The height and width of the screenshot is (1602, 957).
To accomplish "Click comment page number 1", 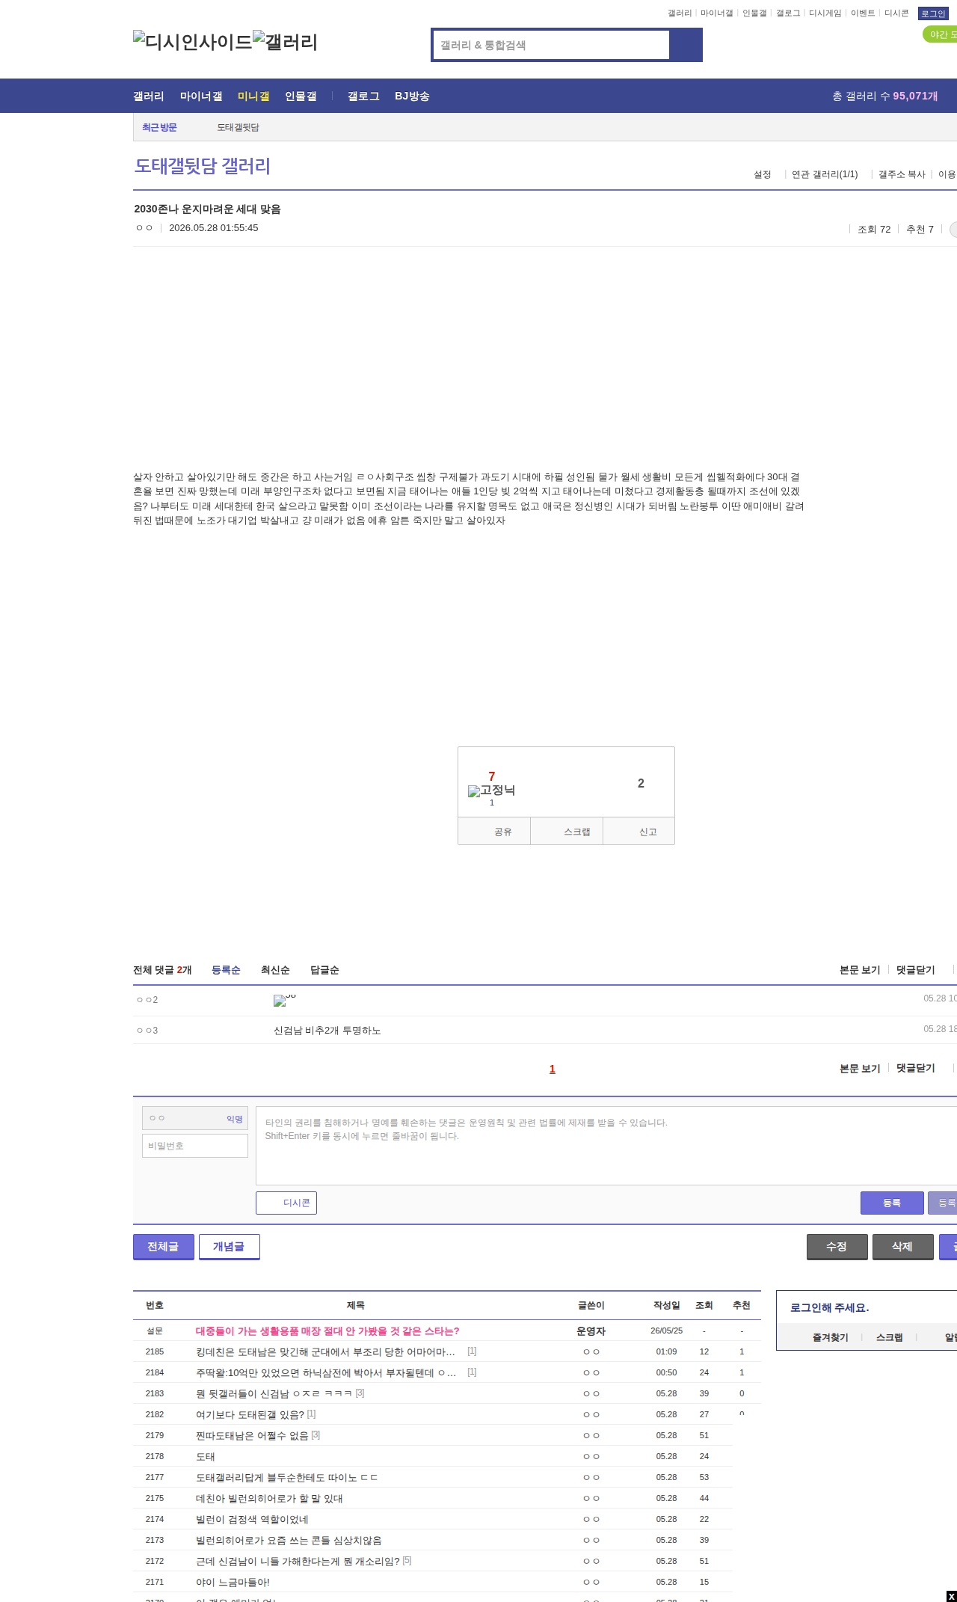I will [553, 1069].
